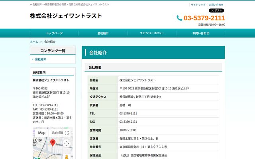Screen dimensions: 255x159
Task: Click 都営新宿線 access value in table
Action: click(x=140, y=97)
